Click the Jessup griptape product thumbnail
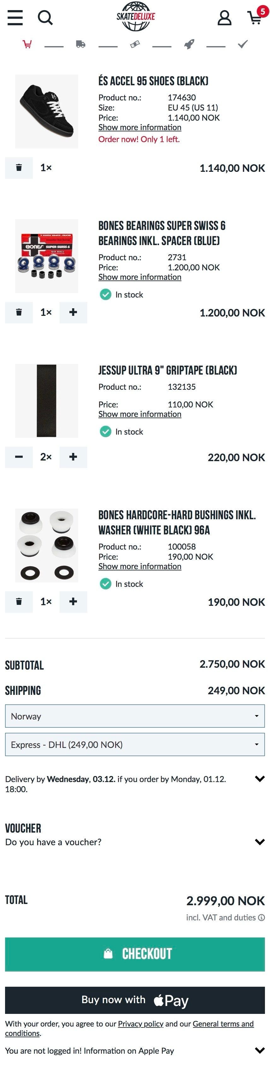This screenshot has width=270, height=1072. click(46, 400)
